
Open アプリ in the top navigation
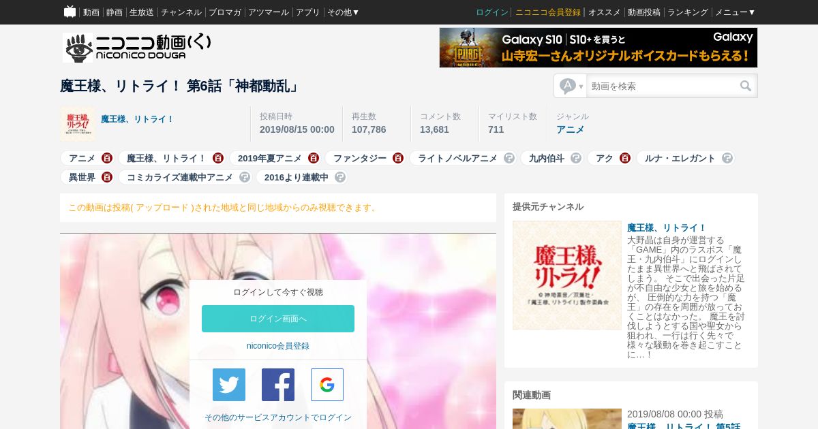(308, 12)
